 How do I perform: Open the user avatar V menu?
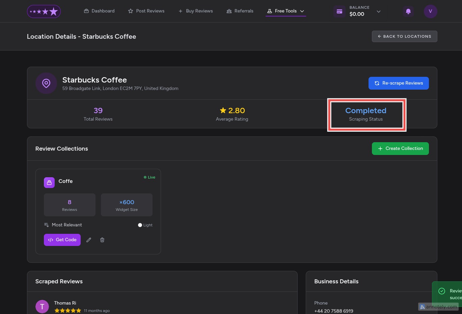(x=430, y=11)
